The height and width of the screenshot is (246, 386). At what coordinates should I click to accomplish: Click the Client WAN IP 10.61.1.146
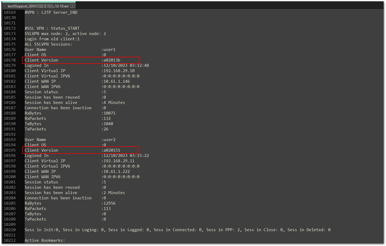click(117, 81)
